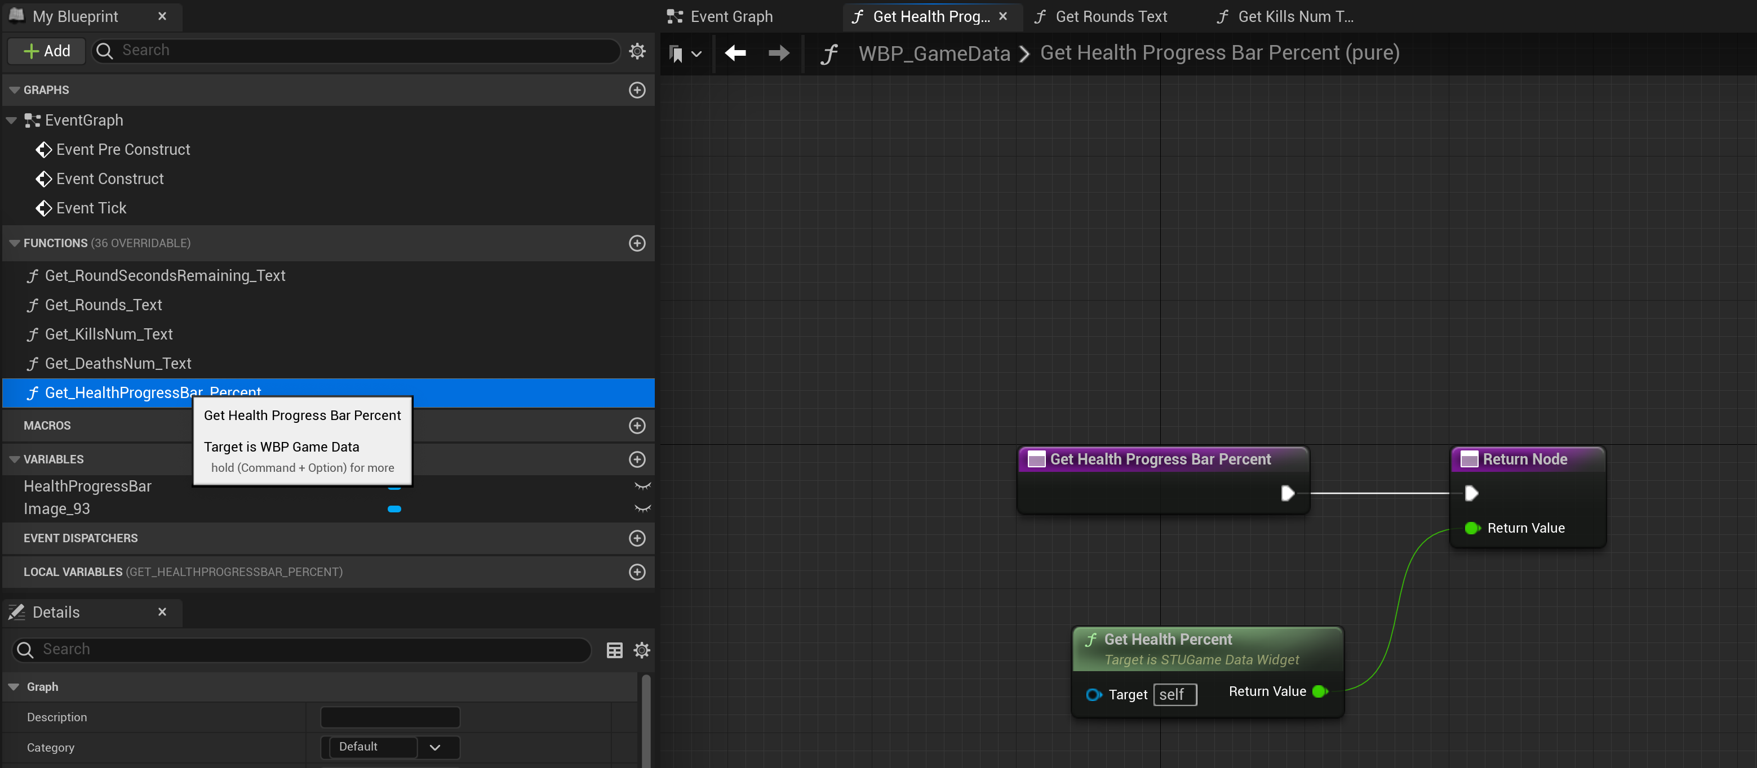The image size is (1757, 768).
Task: Open Details property matrix grid icon
Action: coord(615,651)
